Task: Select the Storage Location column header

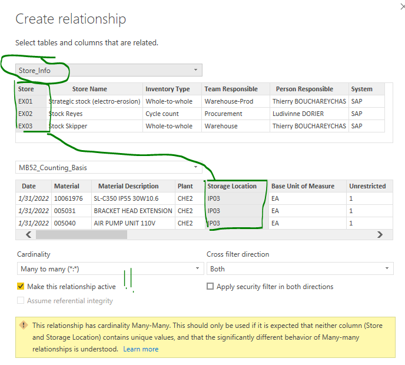Action: [232, 186]
